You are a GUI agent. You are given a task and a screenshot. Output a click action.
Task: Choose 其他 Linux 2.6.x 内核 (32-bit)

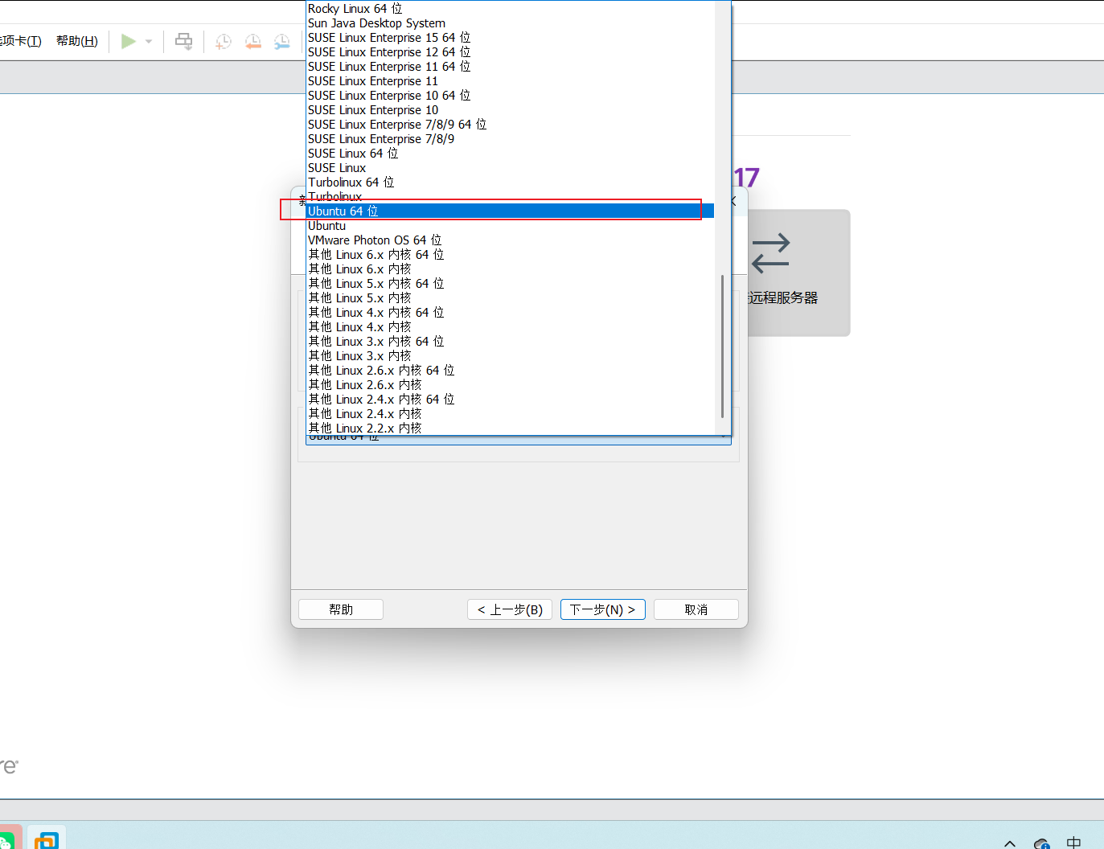[x=510, y=385]
